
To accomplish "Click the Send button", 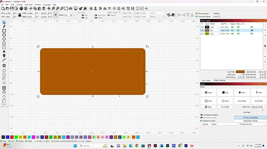I will pyautogui.click(x=259, y=93).
